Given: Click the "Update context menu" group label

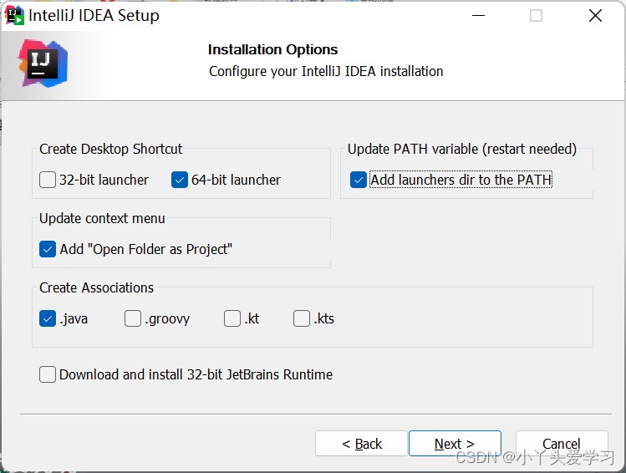Looking at the screenshot, I should click(x=102, y=218).
